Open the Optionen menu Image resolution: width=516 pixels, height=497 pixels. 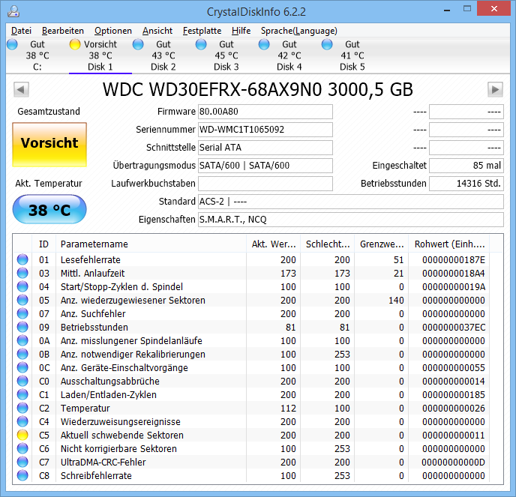tap(113, 31)
